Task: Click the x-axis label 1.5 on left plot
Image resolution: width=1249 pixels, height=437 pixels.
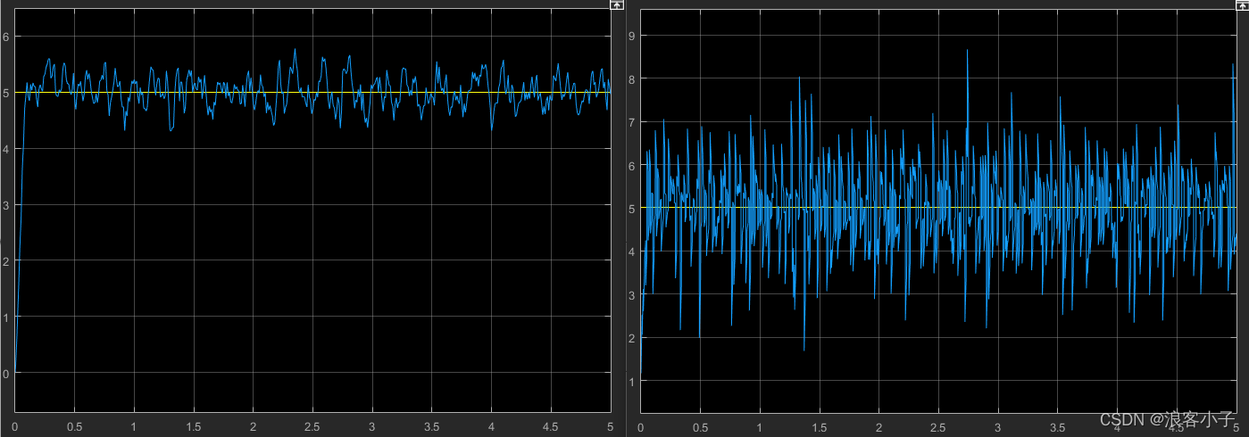Action: (194, 425)
